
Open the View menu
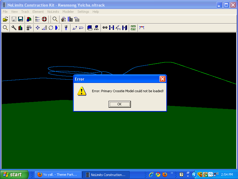pos(14,12)
